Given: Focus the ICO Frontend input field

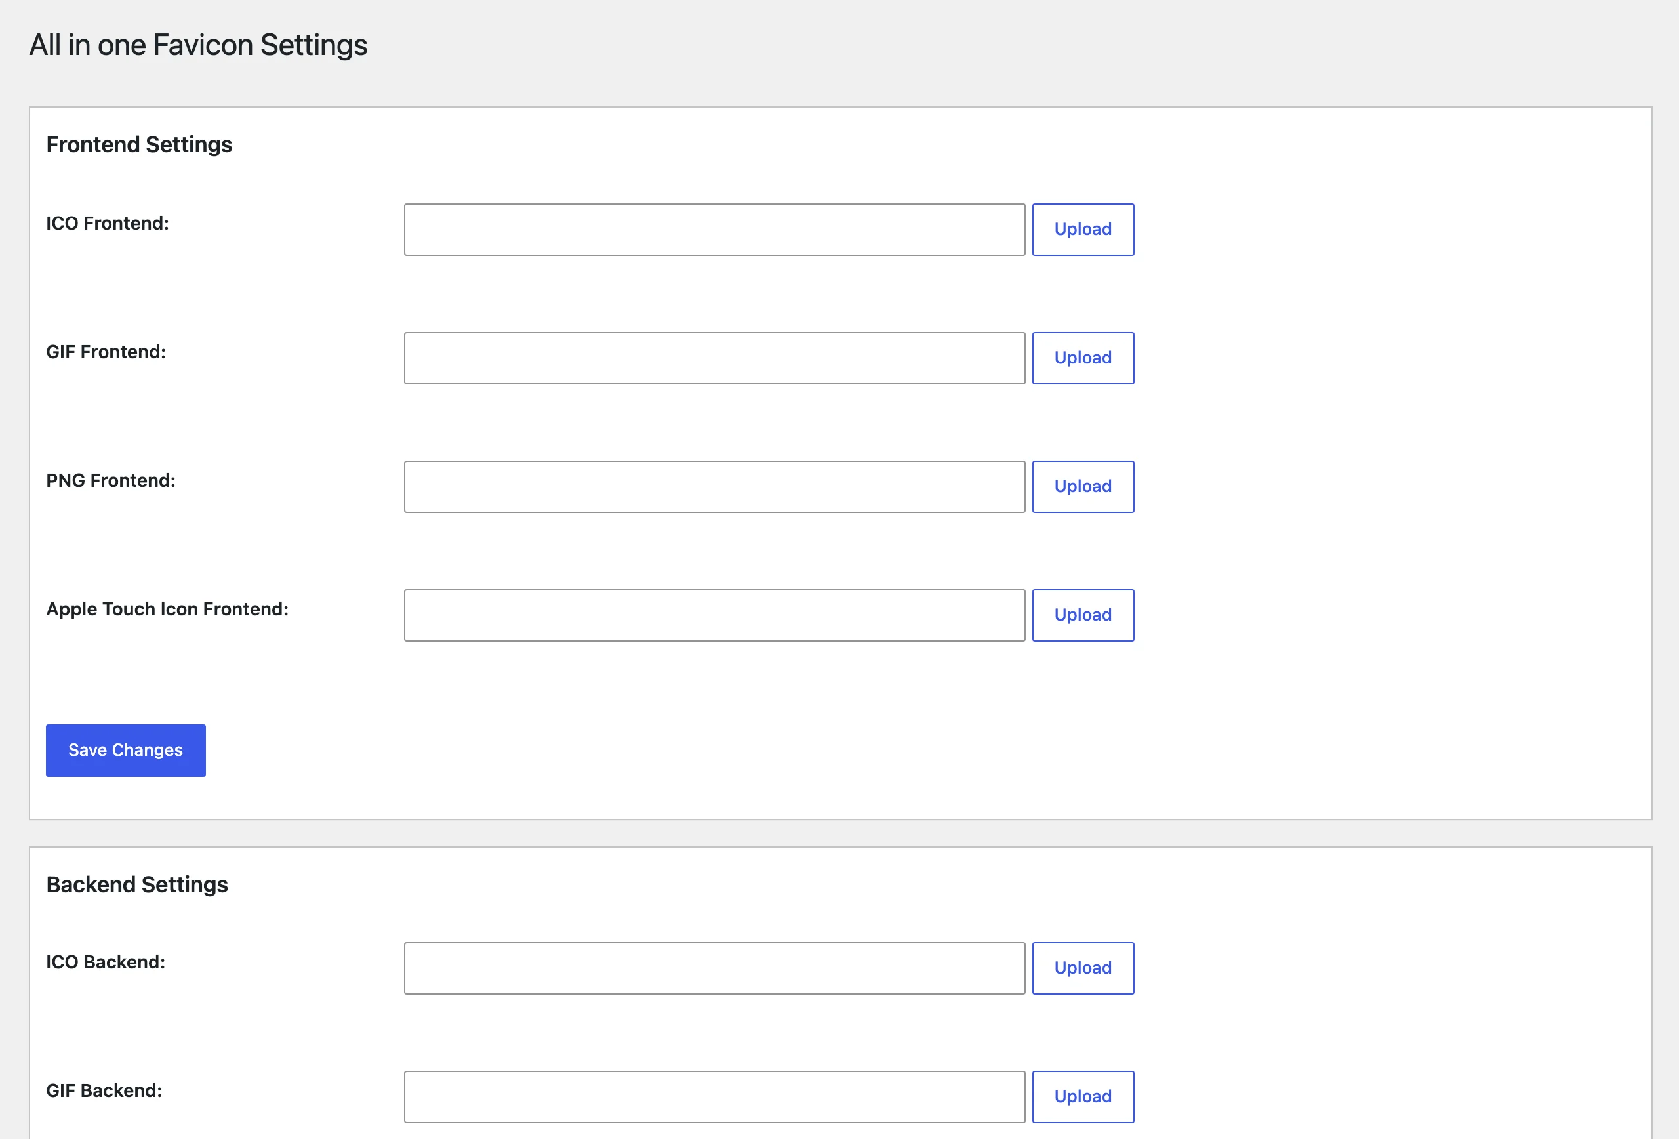Looking at the screenshot, I should pyautogui.click(x=714, y=229).
